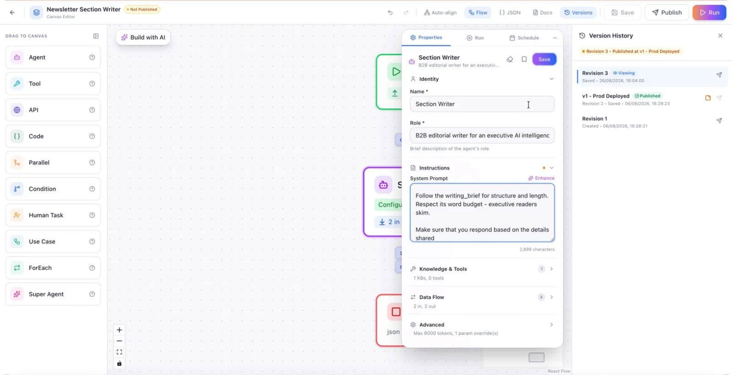732x375 pixels.
Task: Click Auto-align in the toolbar
Action: (x=440, y=13)
